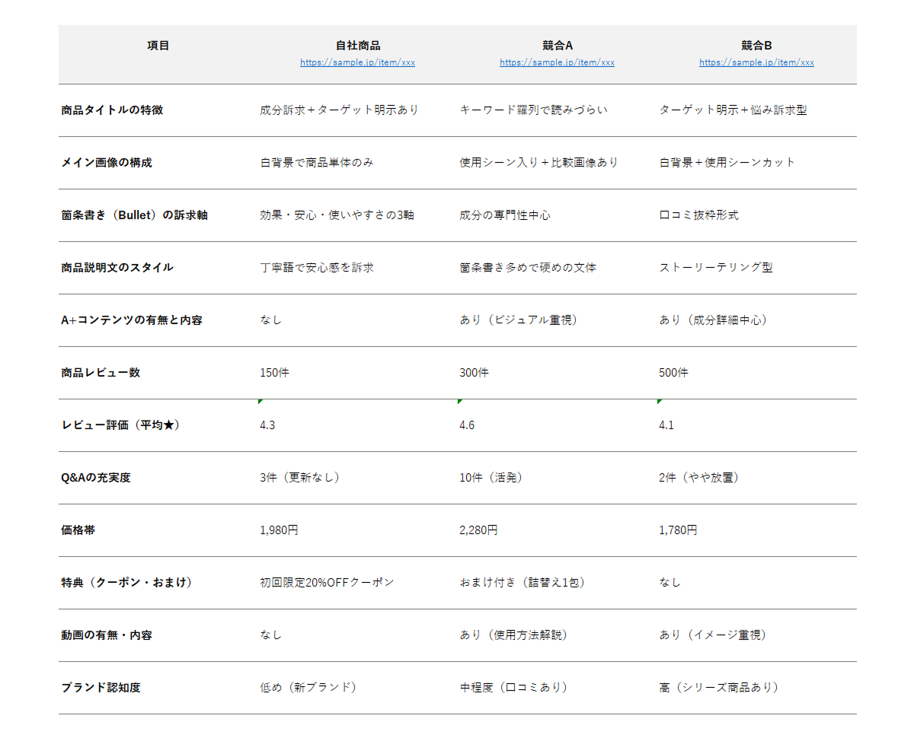Image resolution: width=914 pixels, height=738 pixels.
Task: Click cell 使用シーン入り＋比較画像あり
Action: [539, 163]
